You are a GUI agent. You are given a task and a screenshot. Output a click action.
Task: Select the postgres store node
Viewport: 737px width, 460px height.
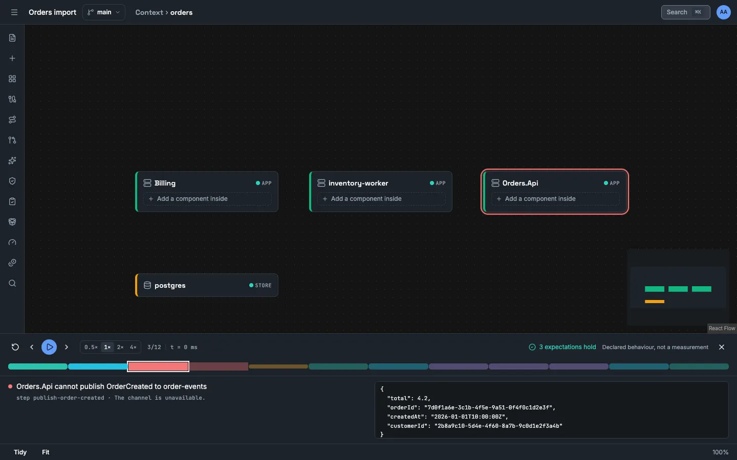207,285
